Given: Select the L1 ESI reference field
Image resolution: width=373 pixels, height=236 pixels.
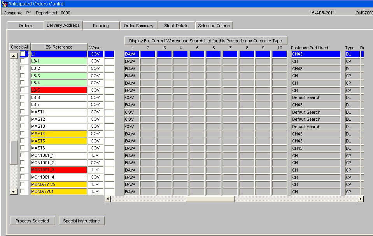Looking at the screenshot, I should coord(59,54).
